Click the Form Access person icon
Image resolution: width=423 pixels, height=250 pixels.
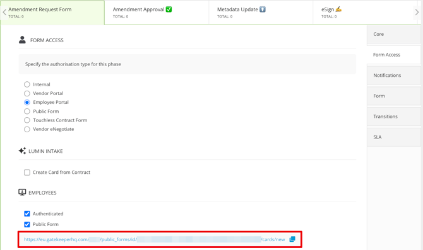click(22, 40)
